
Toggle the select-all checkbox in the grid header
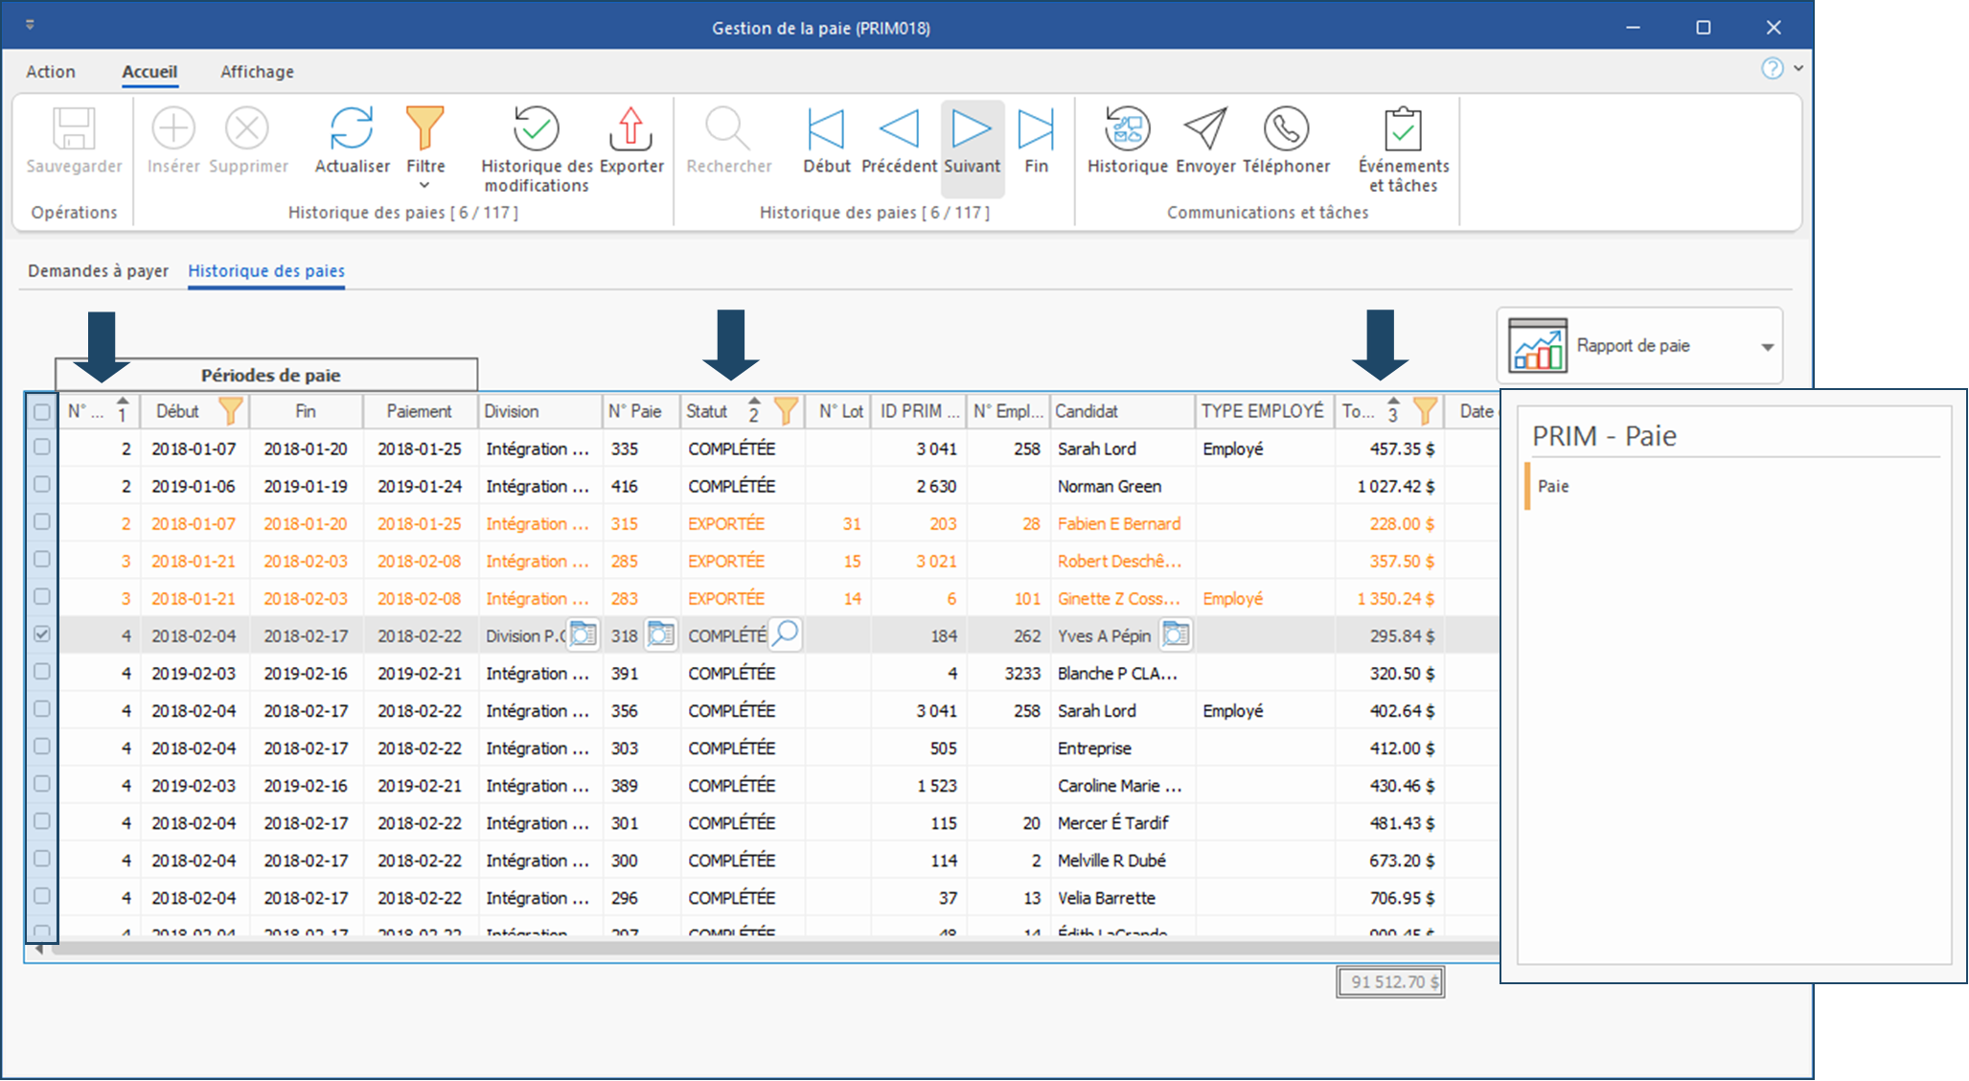tap(42, 412)
